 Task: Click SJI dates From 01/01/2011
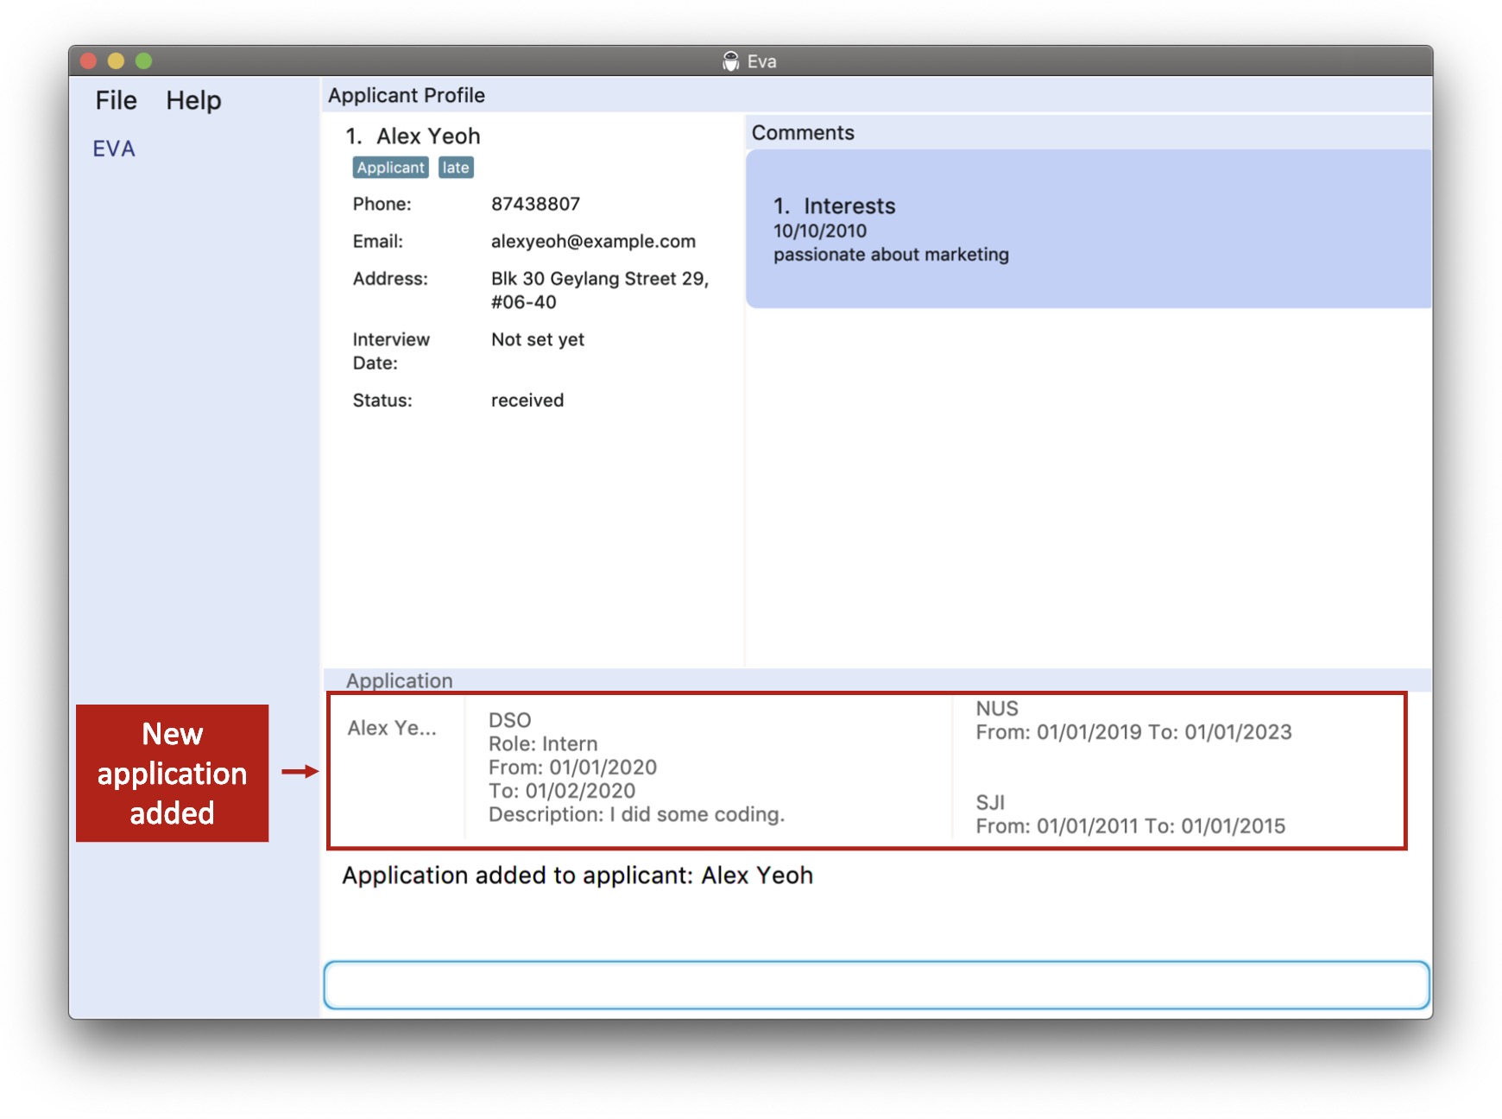[1131, 826]
